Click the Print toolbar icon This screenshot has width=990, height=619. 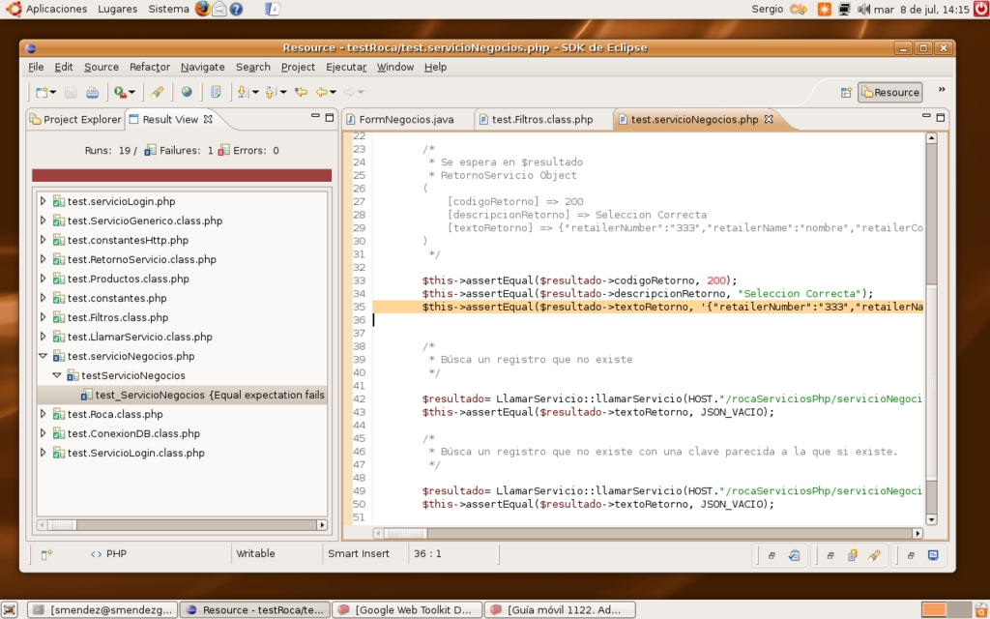point(92,92)
